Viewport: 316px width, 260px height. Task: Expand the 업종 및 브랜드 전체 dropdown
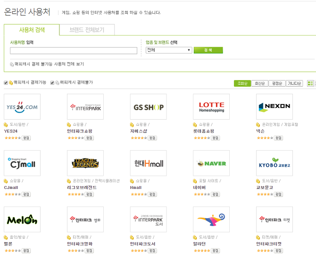pos(169,50)
